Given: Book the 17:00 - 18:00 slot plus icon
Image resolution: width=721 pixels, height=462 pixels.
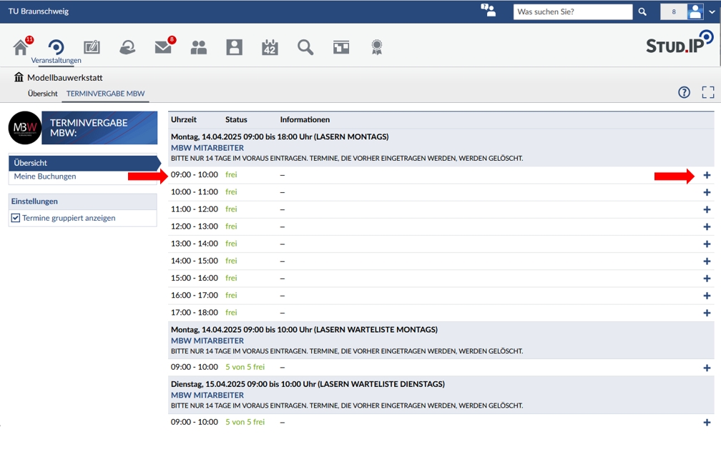Looking at the screenshot, I should (707, 313).
